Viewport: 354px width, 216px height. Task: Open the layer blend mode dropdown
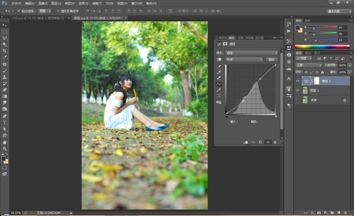point(308,65)
